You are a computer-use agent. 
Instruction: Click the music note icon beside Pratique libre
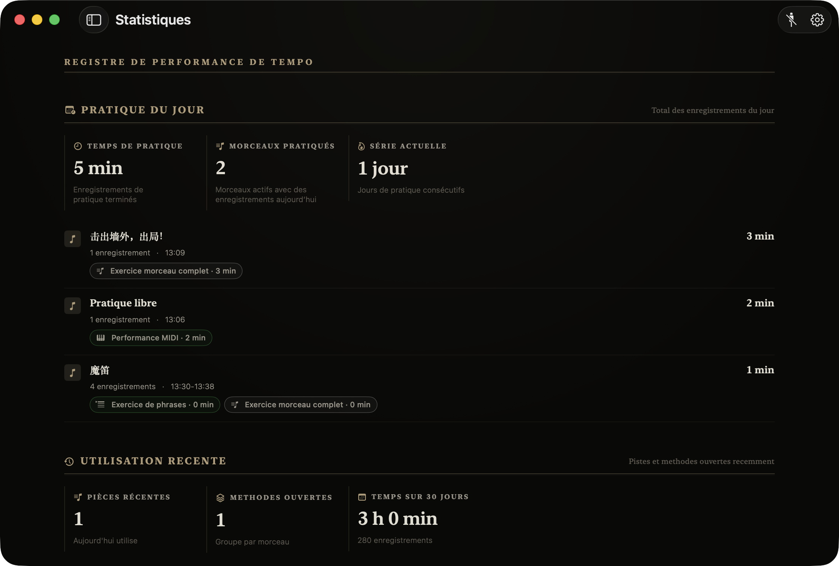[x=73, y=306]
